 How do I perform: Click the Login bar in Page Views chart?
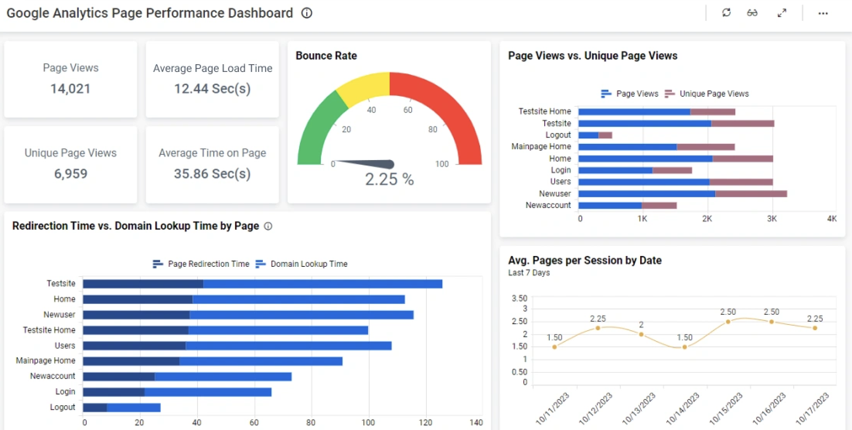click(x=635, y=170)
